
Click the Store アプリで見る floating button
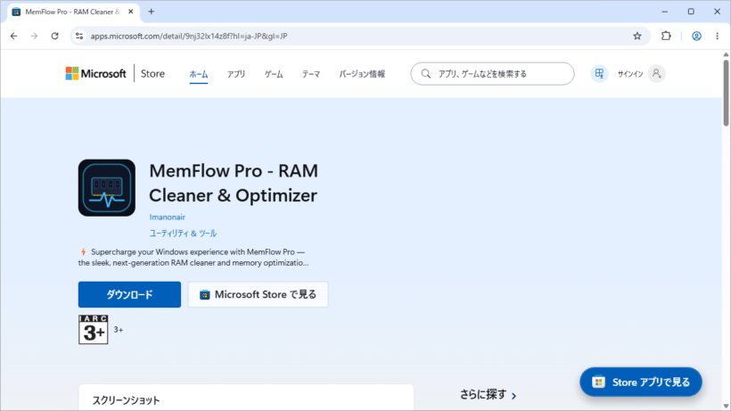point(641,382)
